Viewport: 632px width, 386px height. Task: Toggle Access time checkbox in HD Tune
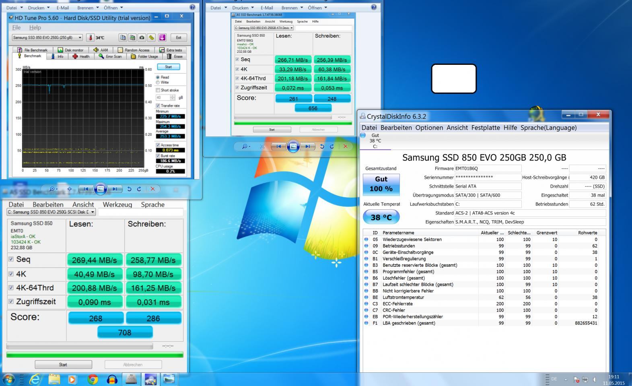click(x=158, y=145)
